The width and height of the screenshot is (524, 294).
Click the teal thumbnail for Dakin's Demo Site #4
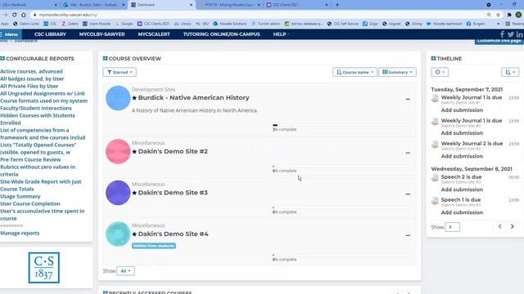coord(118,234)
